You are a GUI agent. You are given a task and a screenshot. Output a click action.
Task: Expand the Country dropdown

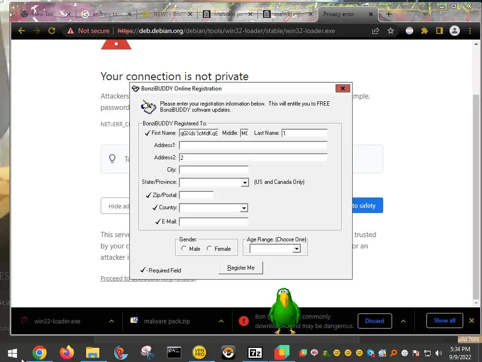(244, 208)
